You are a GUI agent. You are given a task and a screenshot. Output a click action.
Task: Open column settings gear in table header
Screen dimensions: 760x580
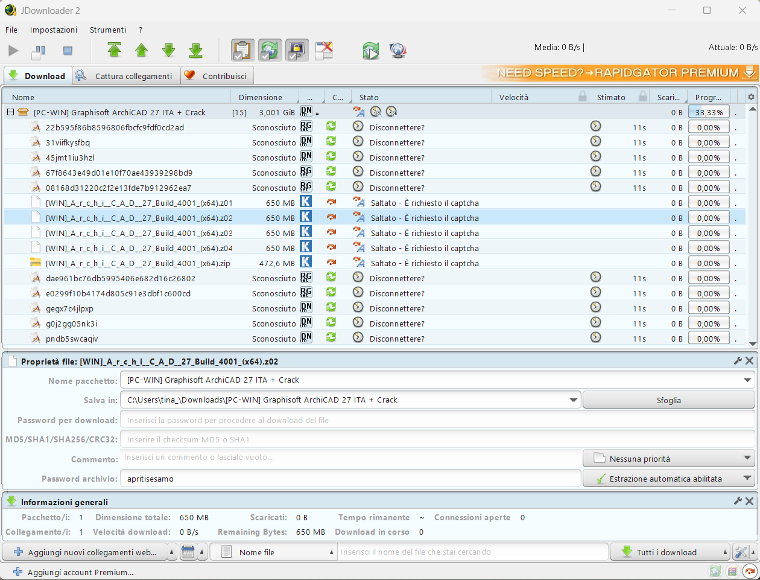[751, 97]
